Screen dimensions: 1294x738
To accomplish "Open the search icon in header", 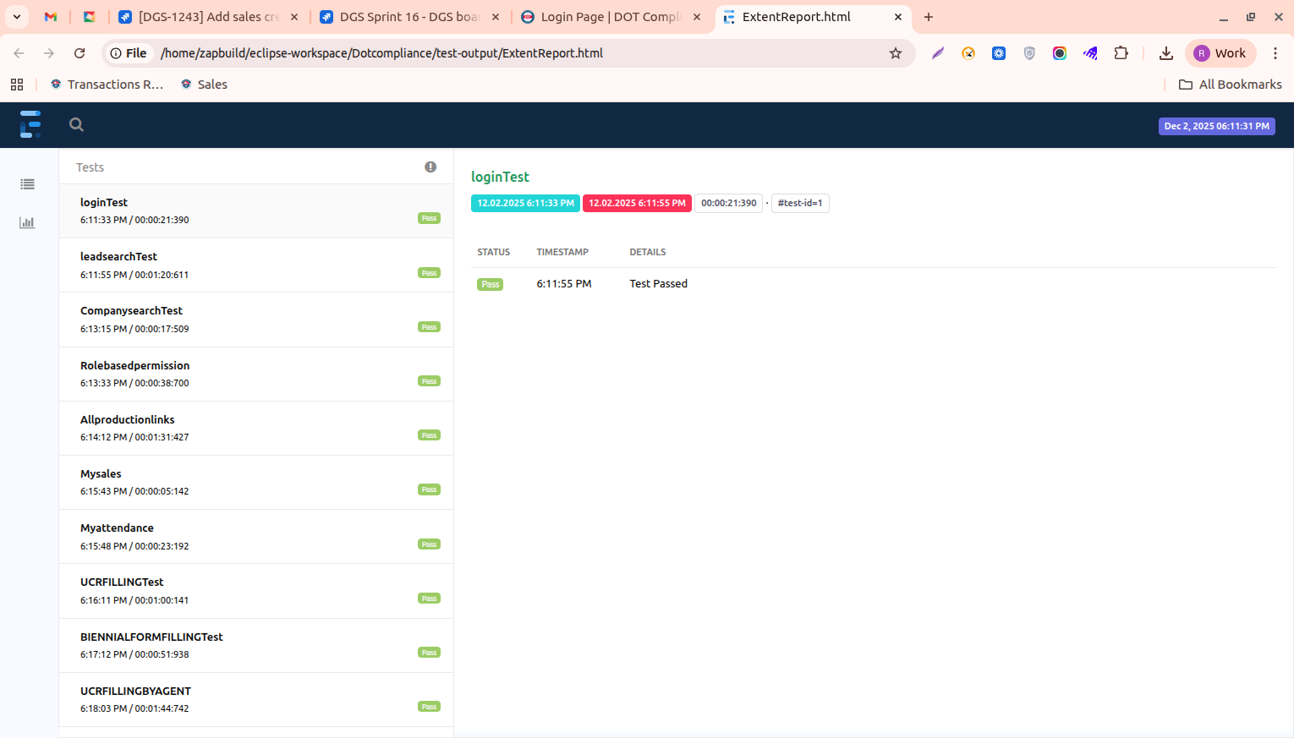I will click(x=76, y=125).
